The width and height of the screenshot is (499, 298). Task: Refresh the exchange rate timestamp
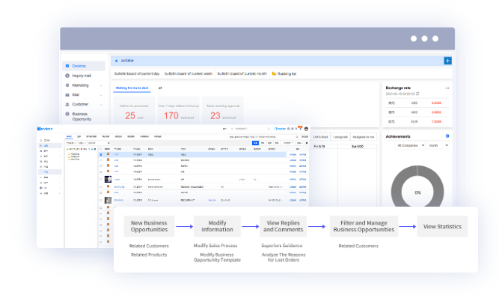(417, 94)
